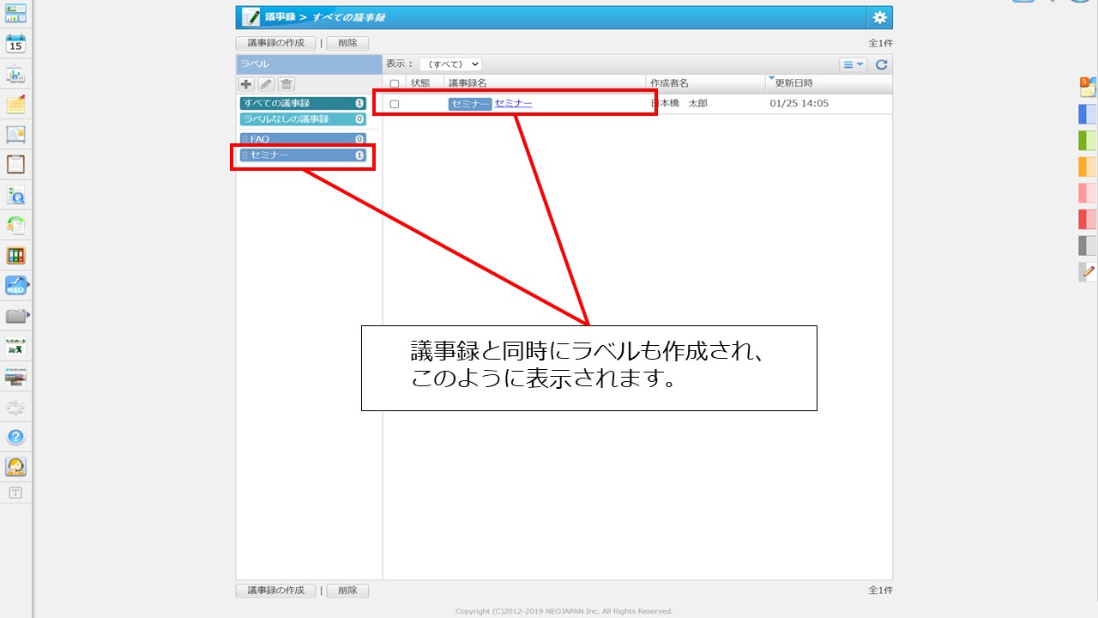Screen dimensions: 1098x618
Task: Open the blue question mark help icon
Action: click(15, 437)
